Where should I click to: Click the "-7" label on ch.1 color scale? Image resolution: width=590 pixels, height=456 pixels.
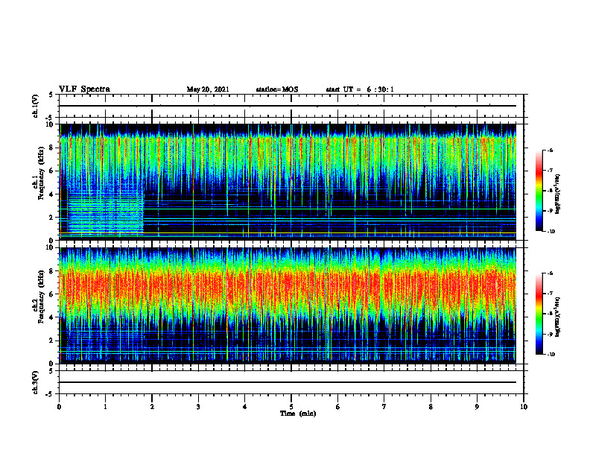coord(550,170)
